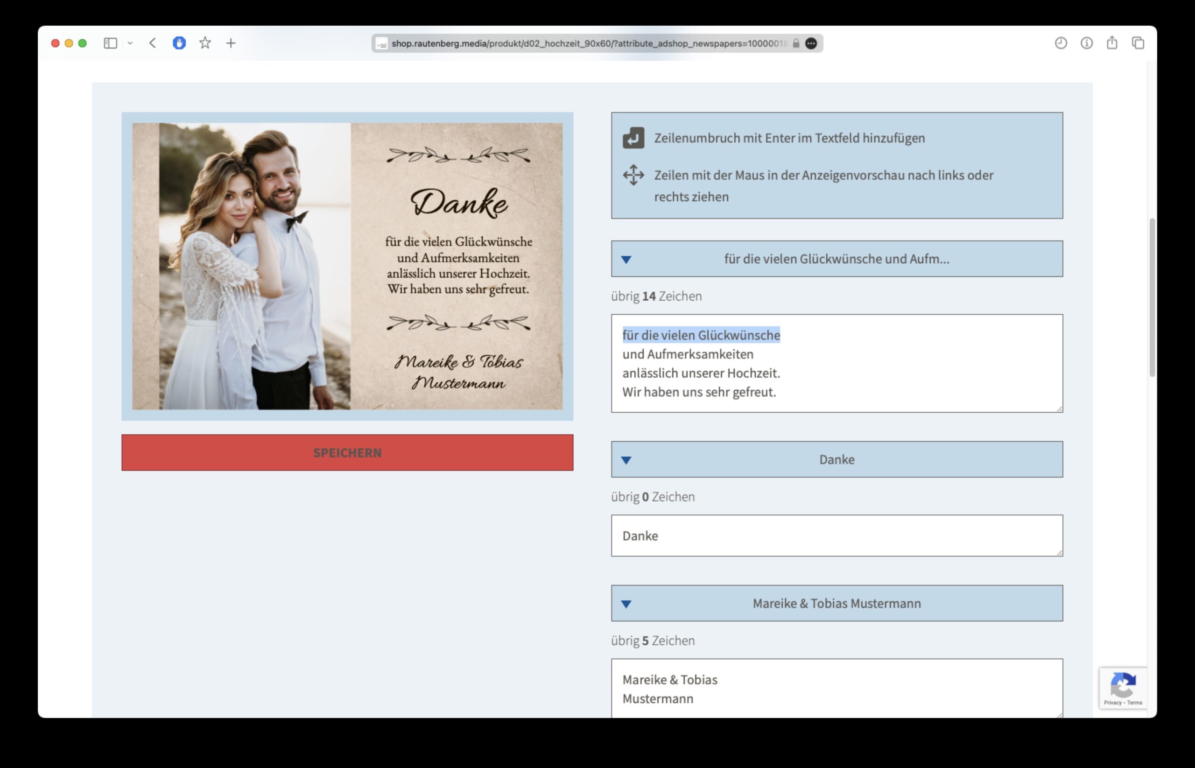Open history via the clock icon

click(x=1061, y=43)
